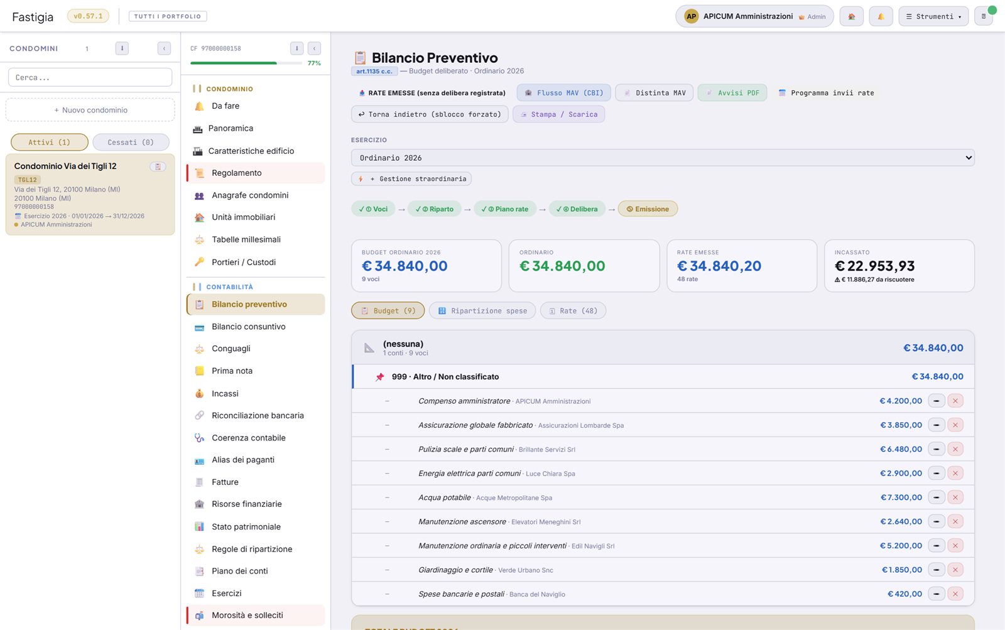1005x630 pixels.
Task: Click minus button on Pulizia scale row
Action: tap(936, 449)
